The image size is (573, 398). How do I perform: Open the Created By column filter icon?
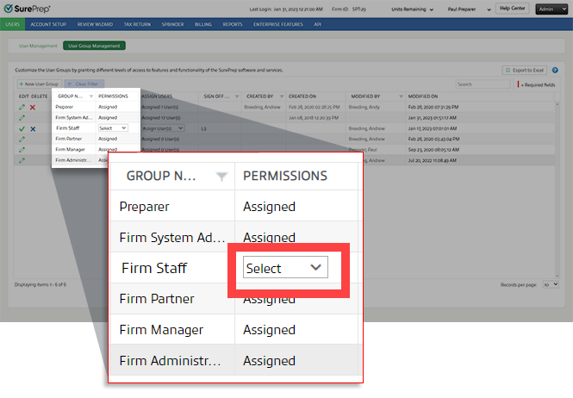click(x=282, y=96)
